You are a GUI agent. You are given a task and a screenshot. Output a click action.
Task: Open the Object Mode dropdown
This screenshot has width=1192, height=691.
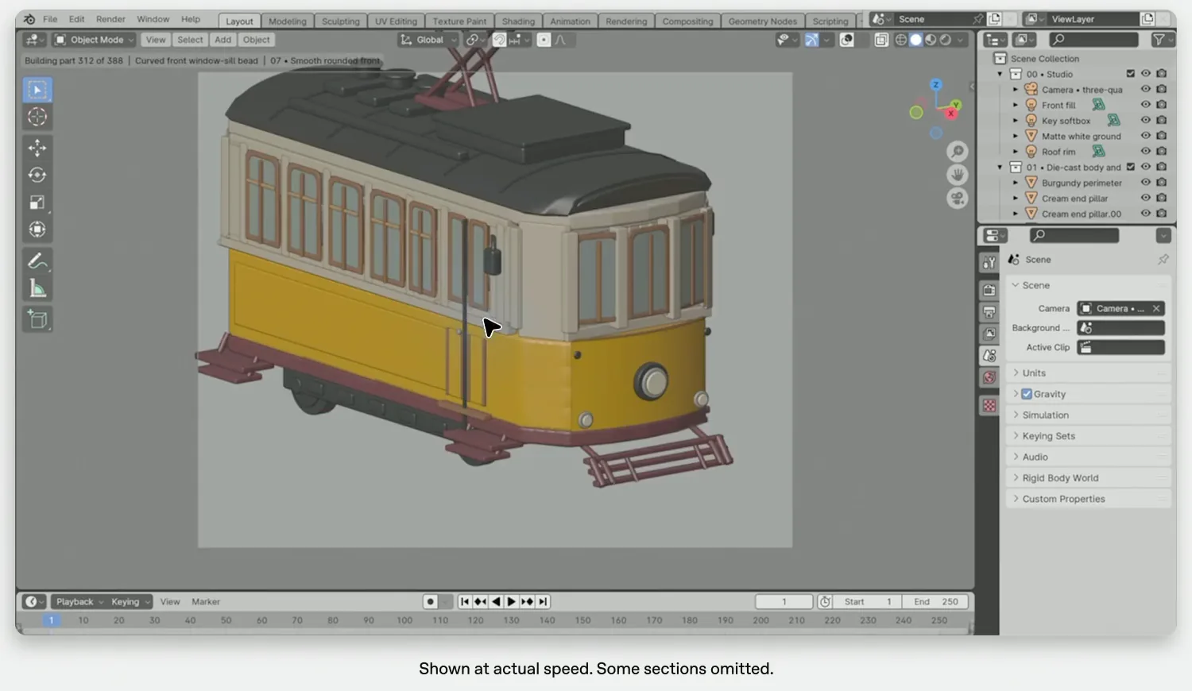pyautogui.click(x=95, y=40)
